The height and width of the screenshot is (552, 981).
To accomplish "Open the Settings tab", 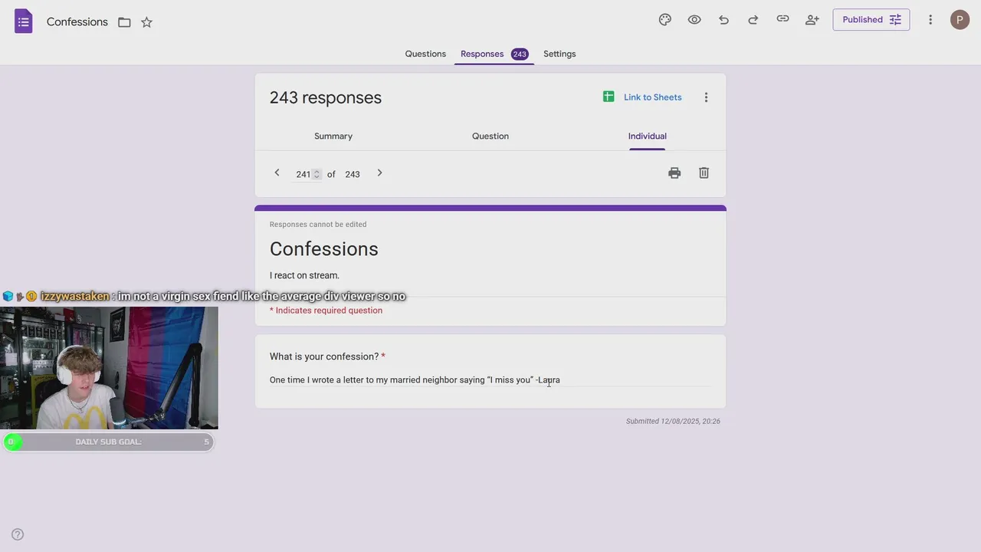I will (x=559, y=54).
